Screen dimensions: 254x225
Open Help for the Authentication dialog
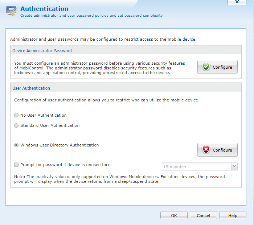[233, 215]
